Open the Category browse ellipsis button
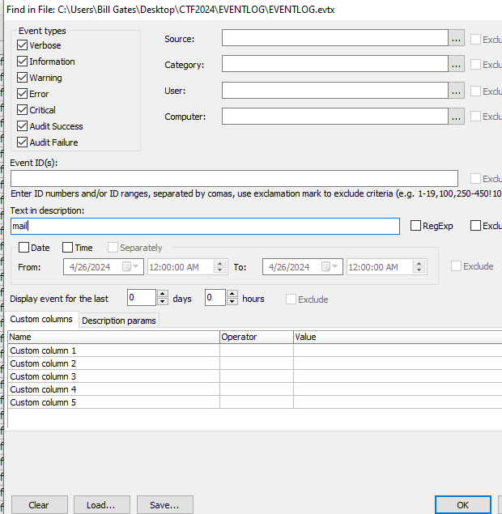This screenshot has height=514, width=502. pos(456,64)
